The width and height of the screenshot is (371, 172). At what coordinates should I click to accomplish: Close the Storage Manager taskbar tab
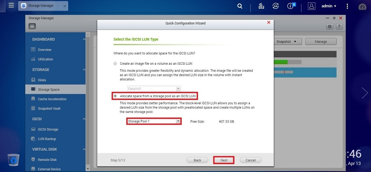pyautogui.click(x=64, y=6)
